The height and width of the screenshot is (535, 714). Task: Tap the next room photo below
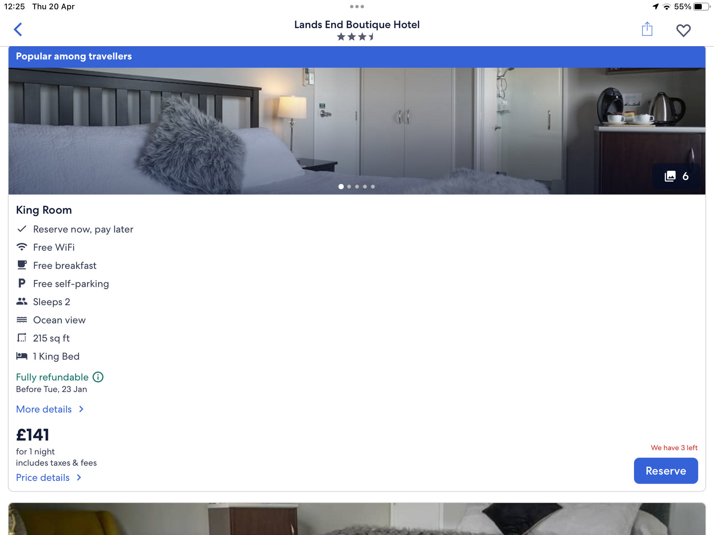click(357, 519)
